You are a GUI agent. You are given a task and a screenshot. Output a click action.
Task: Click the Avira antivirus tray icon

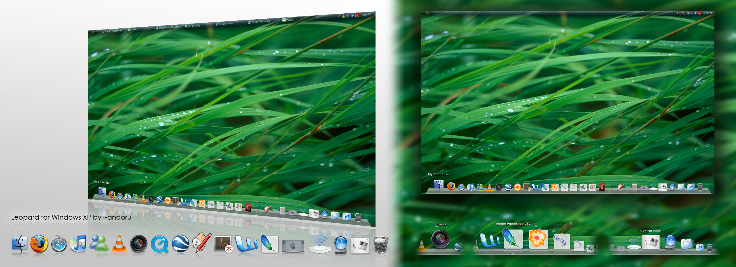click(x=357, y=16)
